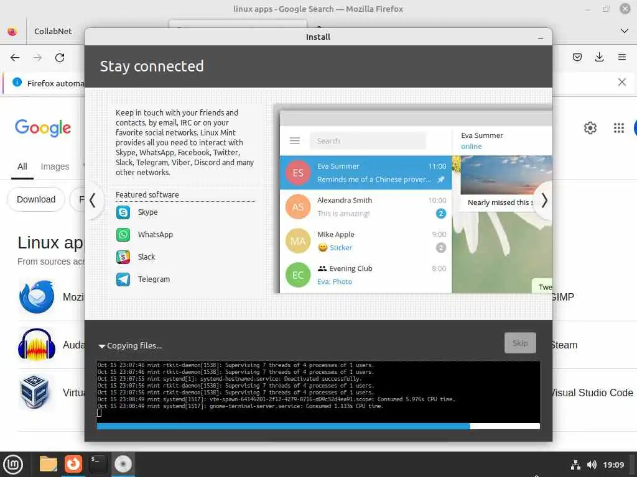
Task: Click the MA avatar circle
Action: [x=298, y=241]
